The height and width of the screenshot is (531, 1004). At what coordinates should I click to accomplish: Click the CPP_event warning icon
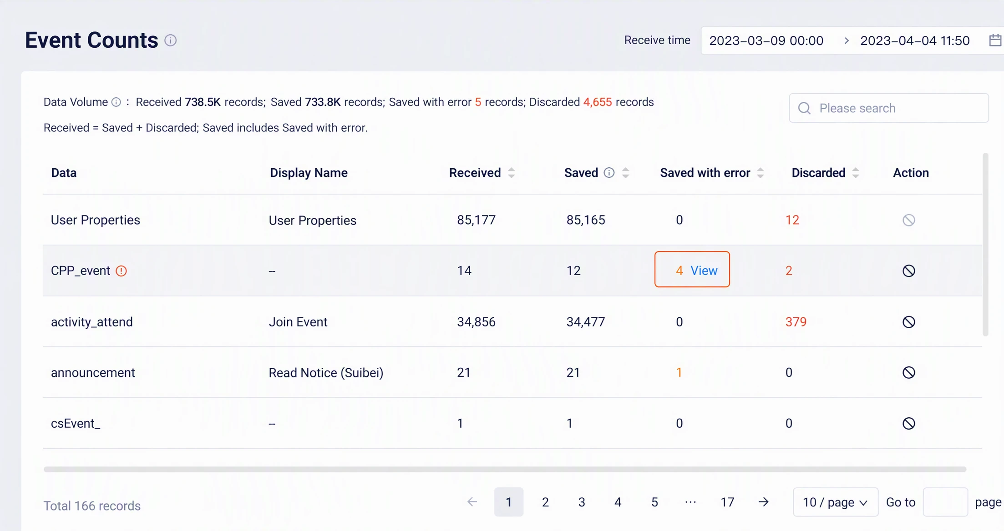[121, 271]
